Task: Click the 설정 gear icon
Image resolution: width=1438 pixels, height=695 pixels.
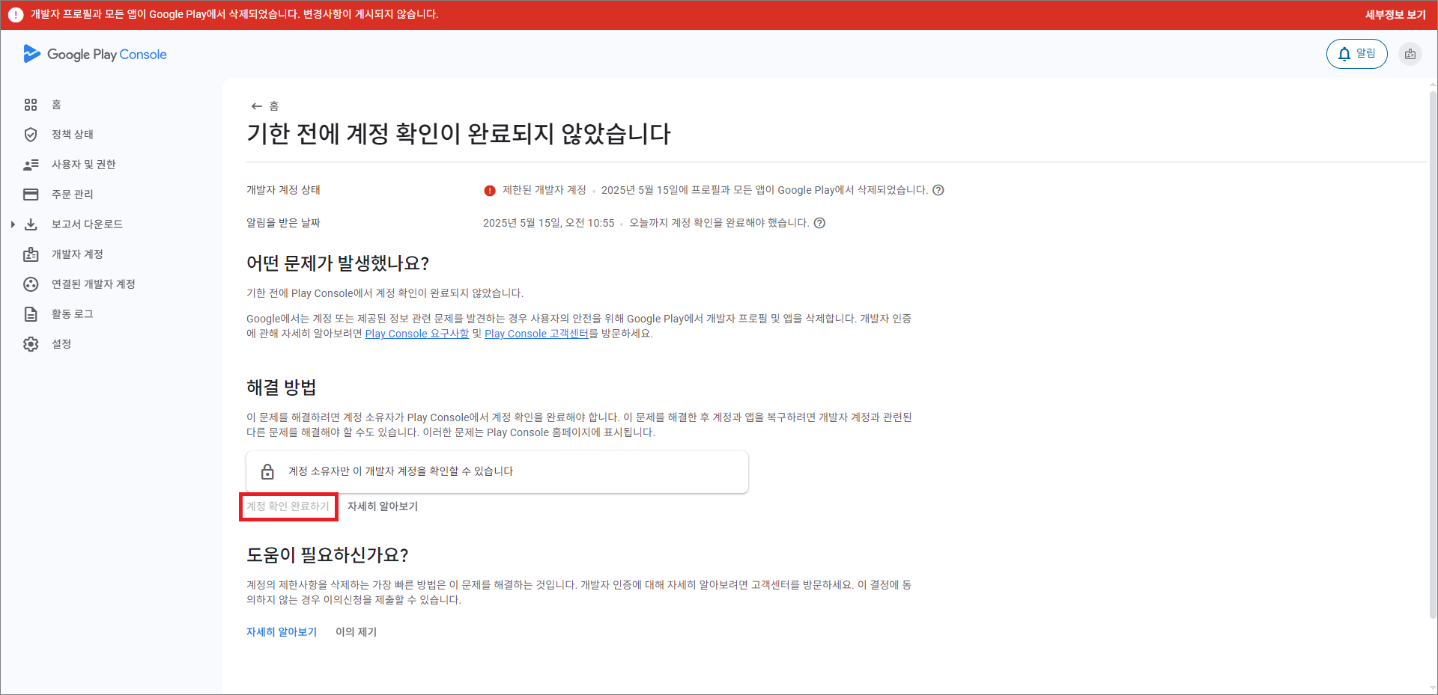Action: (31, 344)
